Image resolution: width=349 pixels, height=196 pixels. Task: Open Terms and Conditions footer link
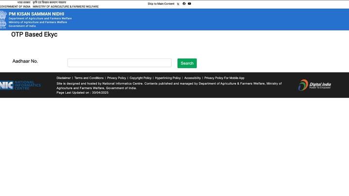tap(89, 78)
